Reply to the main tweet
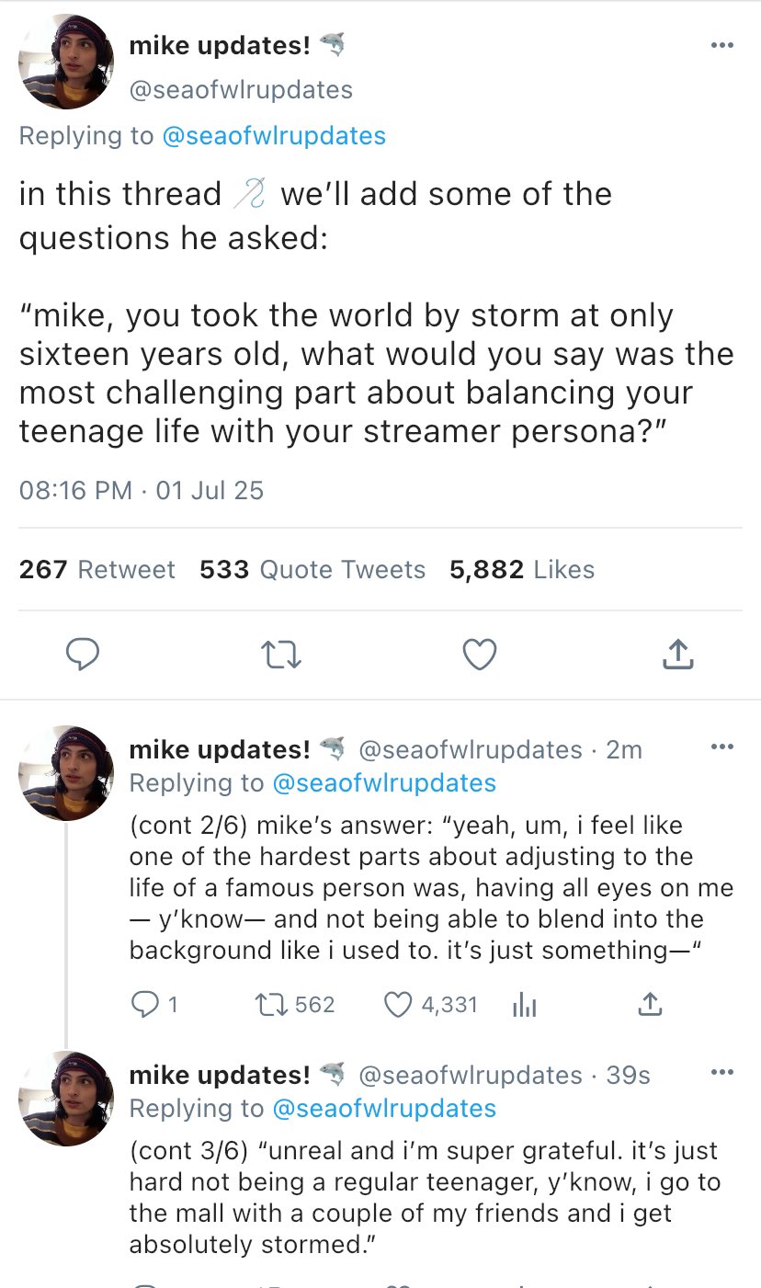 (x=83, y=654)
